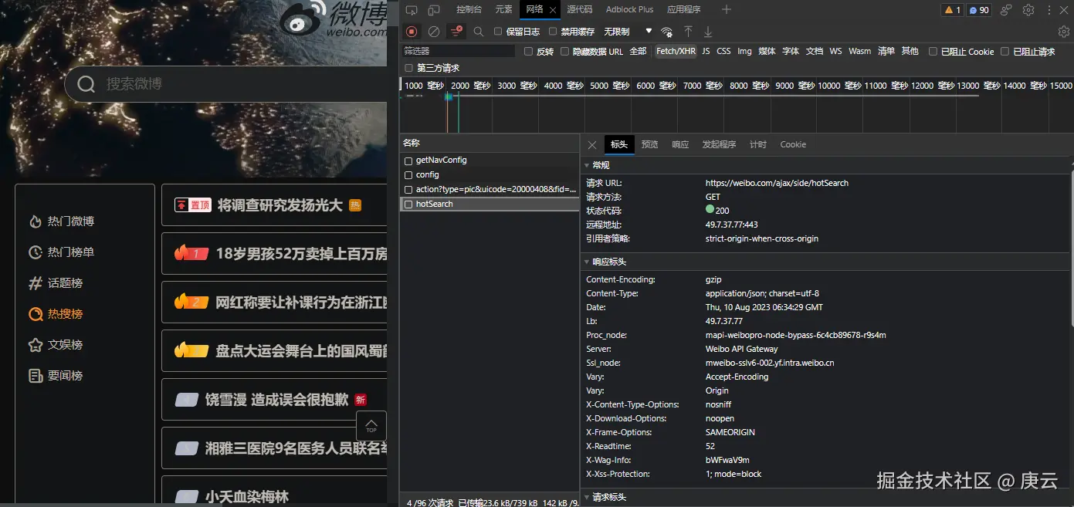Filter requests by CSS type

pyautogui.click(x=723, y=52)
